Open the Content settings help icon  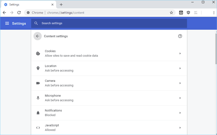coord(180,36)
